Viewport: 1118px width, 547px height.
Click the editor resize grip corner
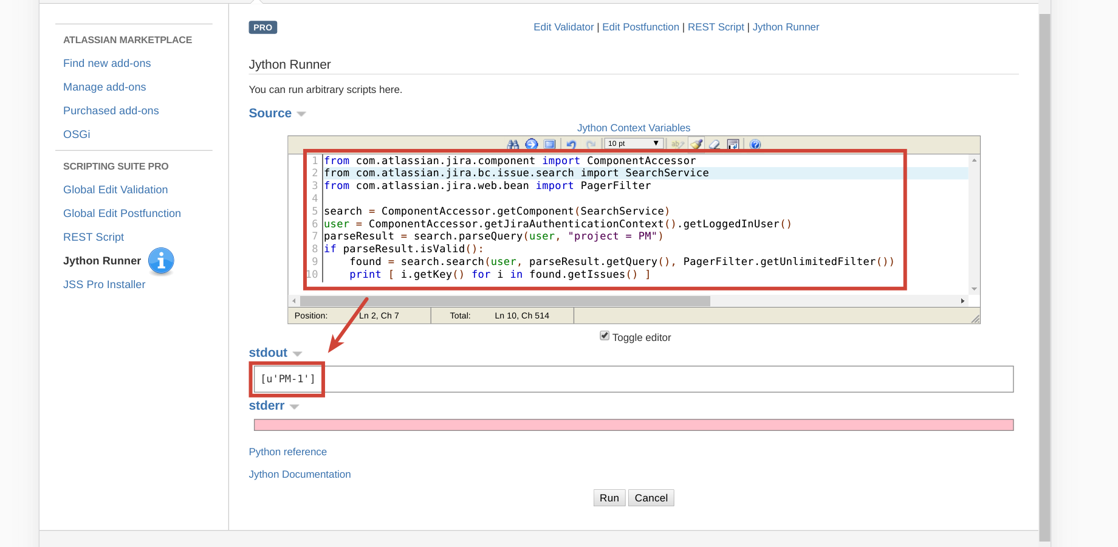[x=975, y=318]
